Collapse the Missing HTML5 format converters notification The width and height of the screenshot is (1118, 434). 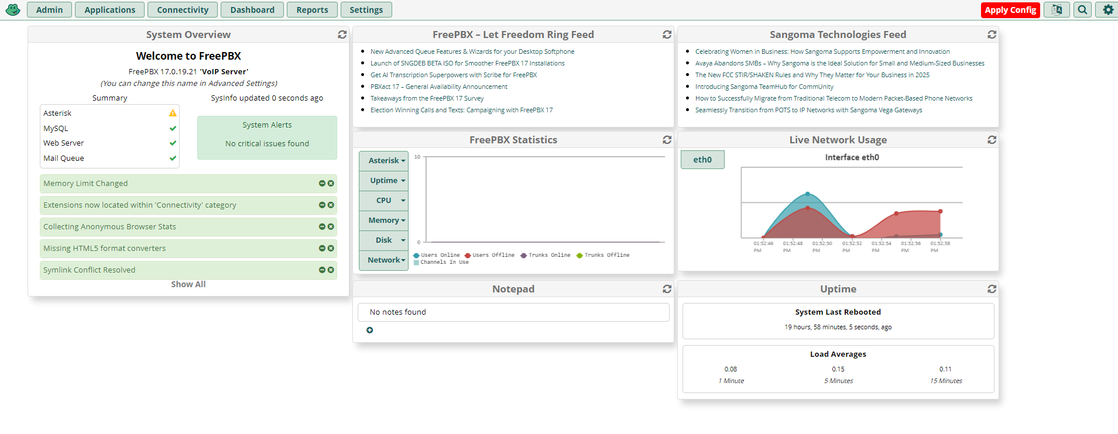click(322, 249)
